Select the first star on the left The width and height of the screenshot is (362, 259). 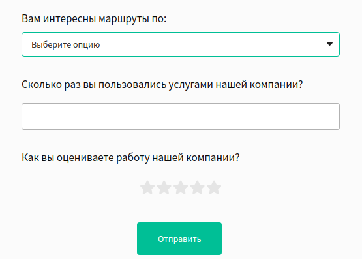point(147,187)
